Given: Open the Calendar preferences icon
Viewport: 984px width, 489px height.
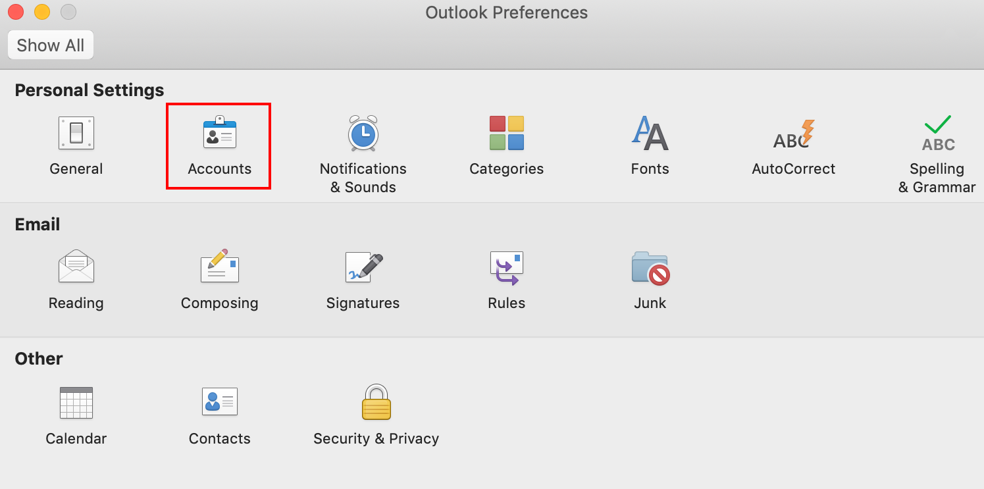Looking at the screenshot, I should [76, 403].
